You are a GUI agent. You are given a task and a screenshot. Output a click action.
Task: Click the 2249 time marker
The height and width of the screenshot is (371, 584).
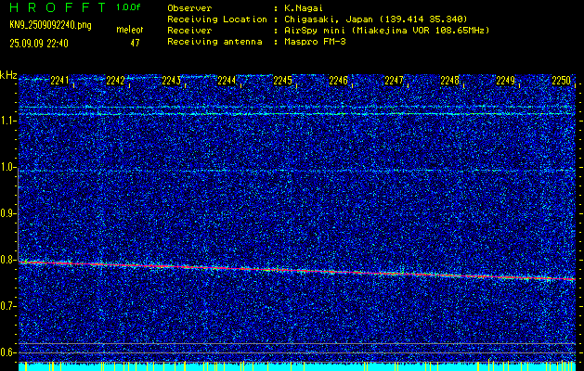(506, 81)
